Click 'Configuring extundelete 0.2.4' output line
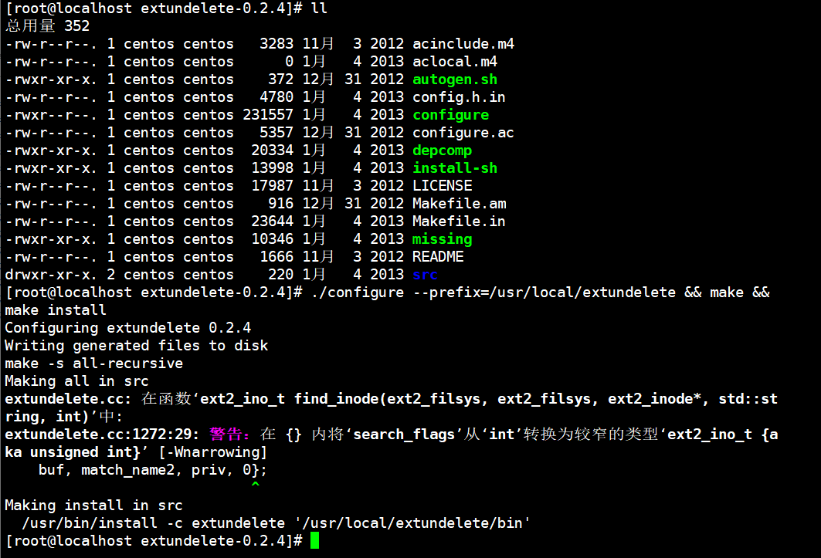The image size is (821, 558). coord(127,328)
